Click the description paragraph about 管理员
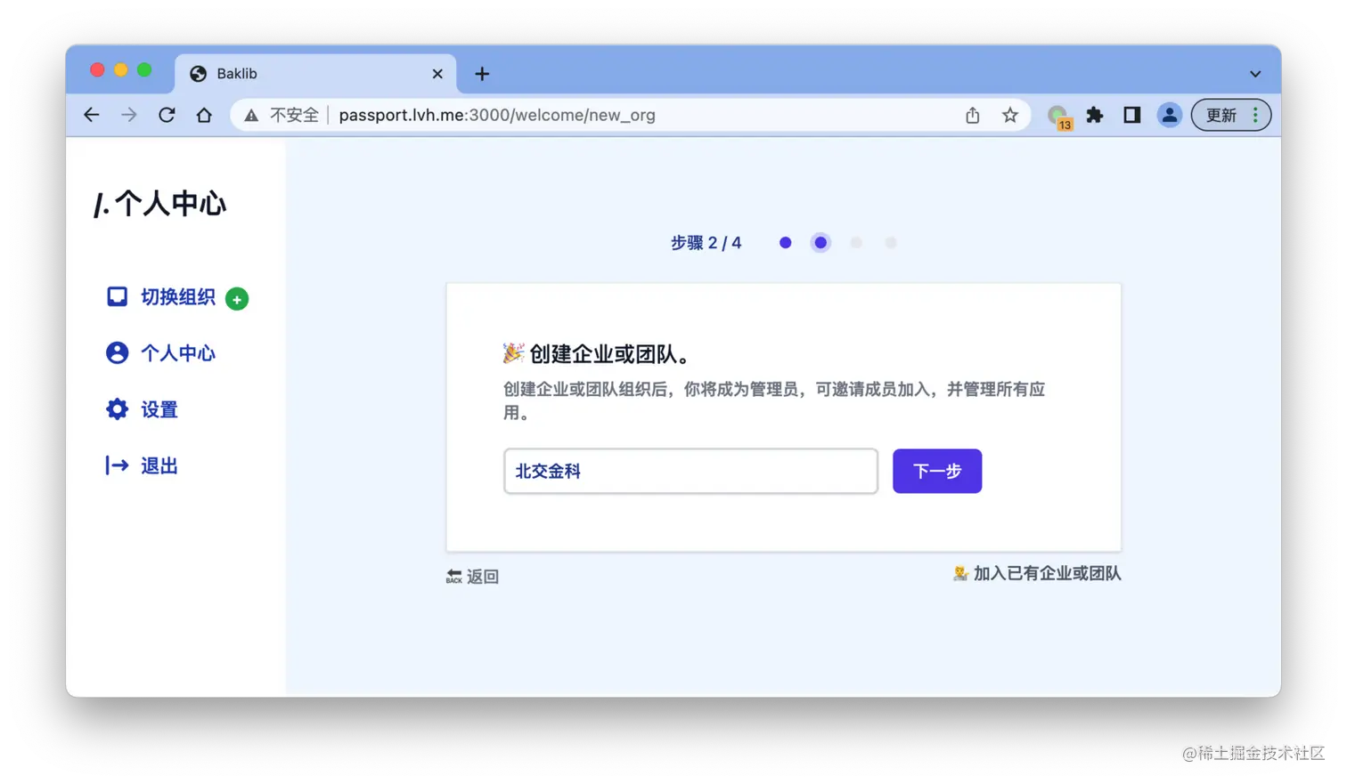 click(x=774, y=400)
